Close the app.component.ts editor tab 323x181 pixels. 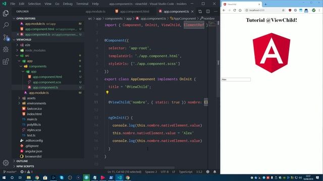192,12
